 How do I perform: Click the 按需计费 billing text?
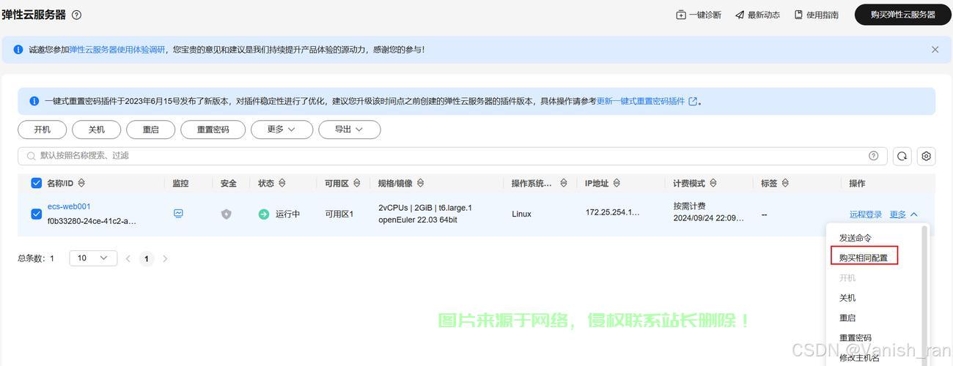[x=690, y=206]
